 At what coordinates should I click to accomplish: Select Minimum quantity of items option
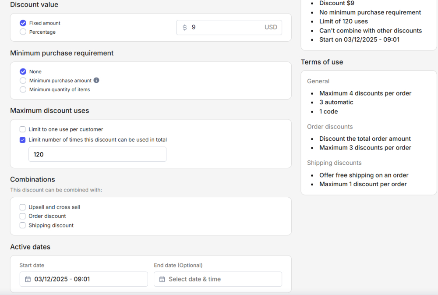(x=23, y=89)
